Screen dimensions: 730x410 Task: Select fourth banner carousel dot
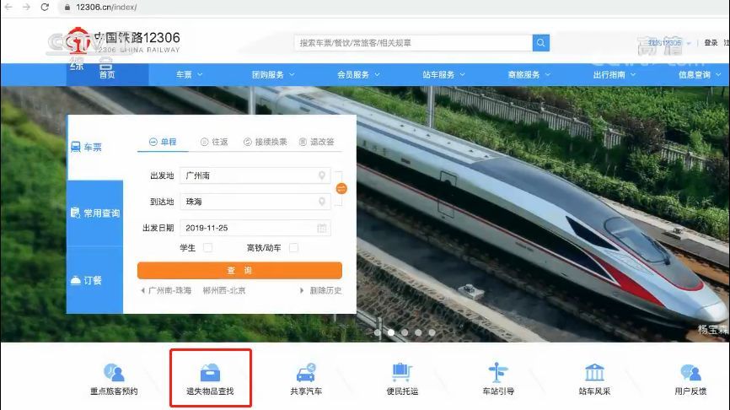point(418,332)
